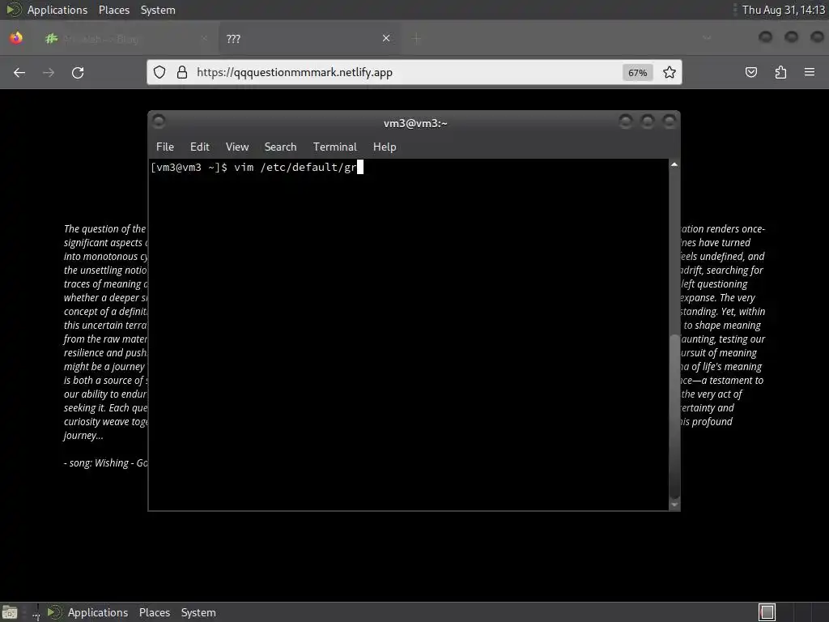Bookmark this page with the star icon
Image resolution: width=829 pixels, height=622 pixels.
click(x=670, y=72)
